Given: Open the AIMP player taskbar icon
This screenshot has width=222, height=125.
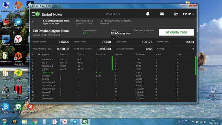Looking at the screenshot, I should pos(15,122).
